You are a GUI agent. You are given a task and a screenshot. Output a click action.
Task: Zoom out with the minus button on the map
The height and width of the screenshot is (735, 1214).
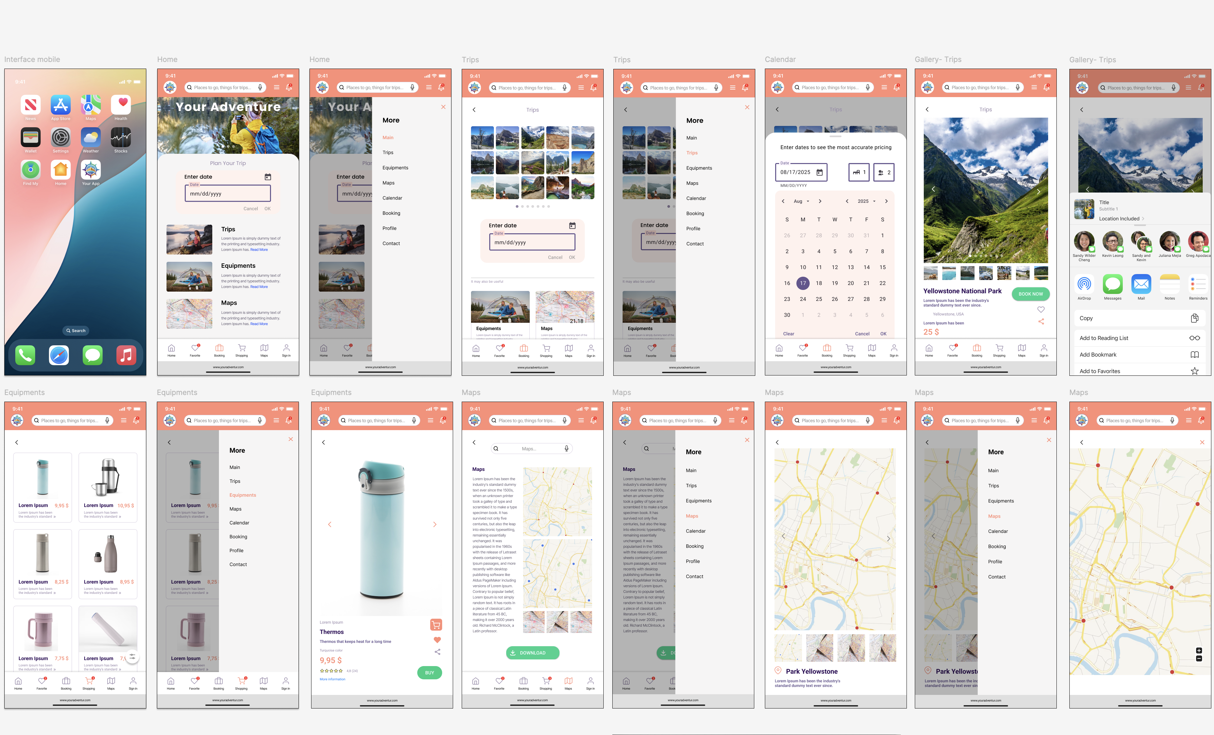tap(1199, 658)
